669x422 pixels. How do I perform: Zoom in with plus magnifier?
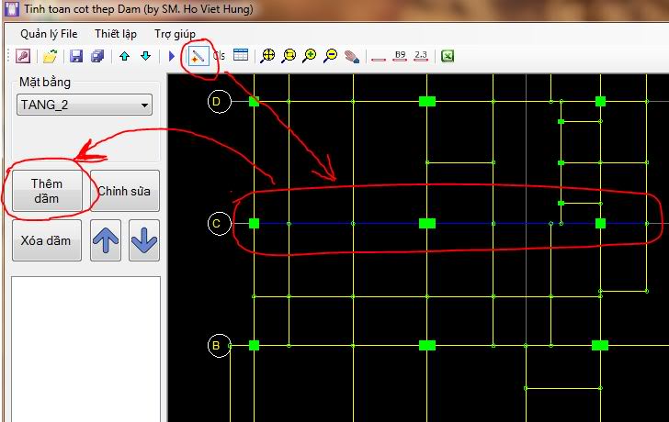click(310, 56)
